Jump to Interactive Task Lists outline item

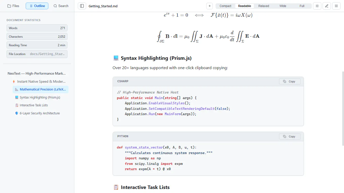[41, 105]
